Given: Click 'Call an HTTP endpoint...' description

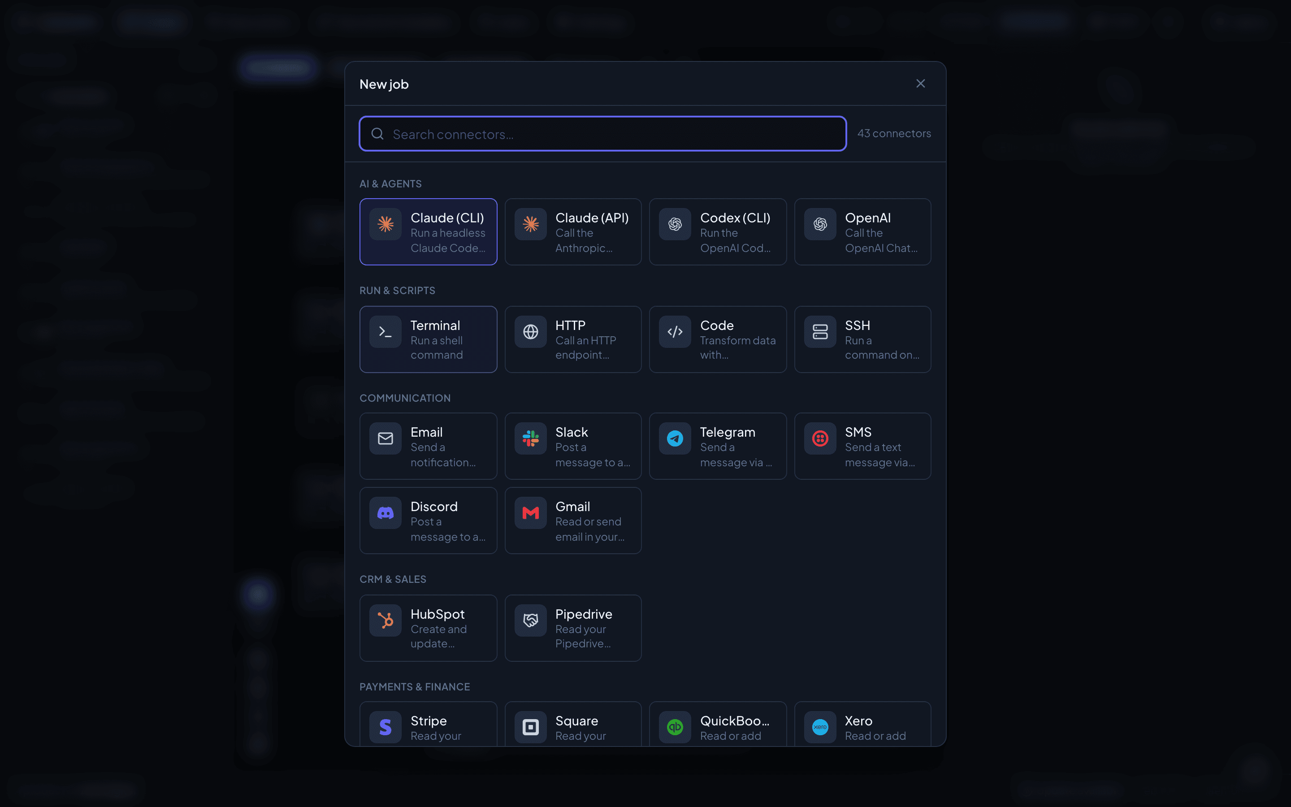Looking at the screenshot, I should click(x=585, y=347).
